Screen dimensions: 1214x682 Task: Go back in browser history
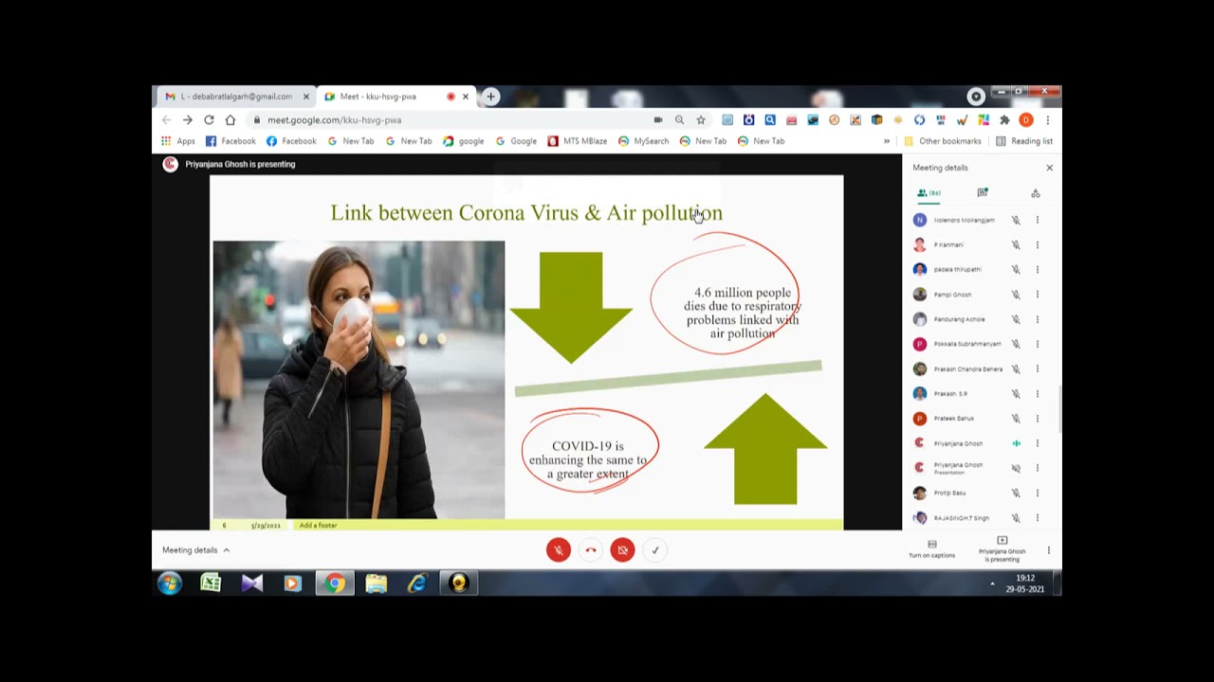tap(166, 120)
